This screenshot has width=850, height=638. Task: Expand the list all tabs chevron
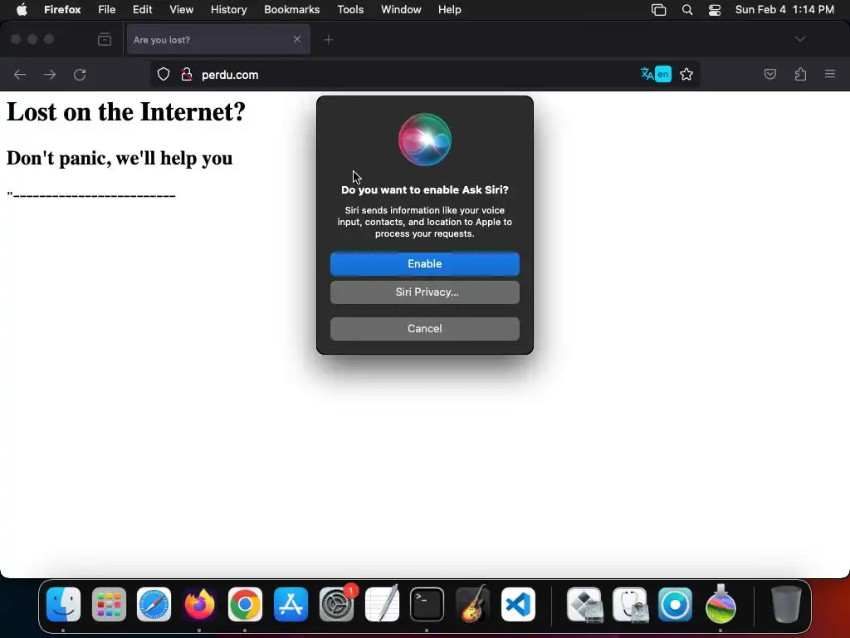coord(800,39)
